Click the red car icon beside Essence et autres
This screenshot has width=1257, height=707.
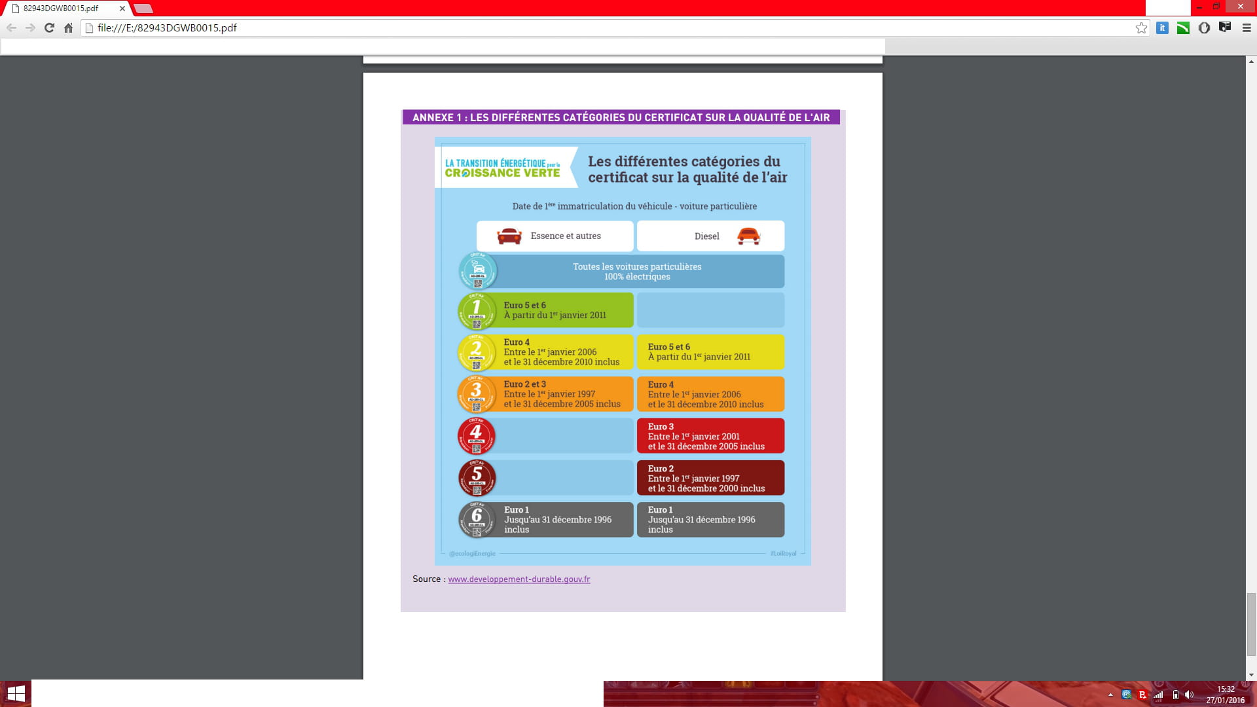[x=509, y=236]
